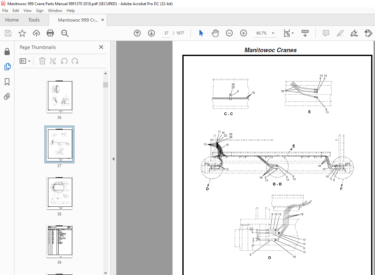The width and height of the screenshot is (375, 275).
Task: Zoom in with plus circle
Action: [x=244, y=33]
